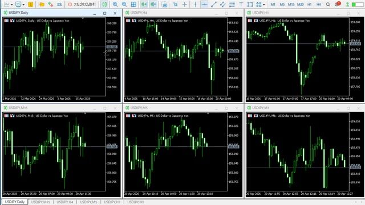365x205 pixels.
Task: Select the vertical line tool
Action: coord(195,4)
